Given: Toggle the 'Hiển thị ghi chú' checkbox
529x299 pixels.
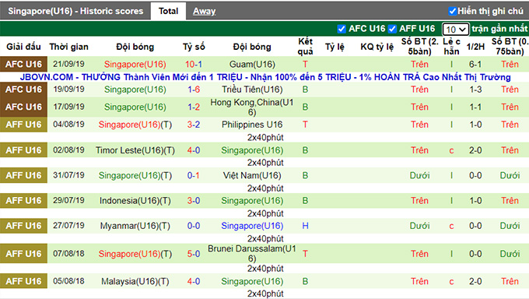Looking at the screenshot, I should pos(453,11).
